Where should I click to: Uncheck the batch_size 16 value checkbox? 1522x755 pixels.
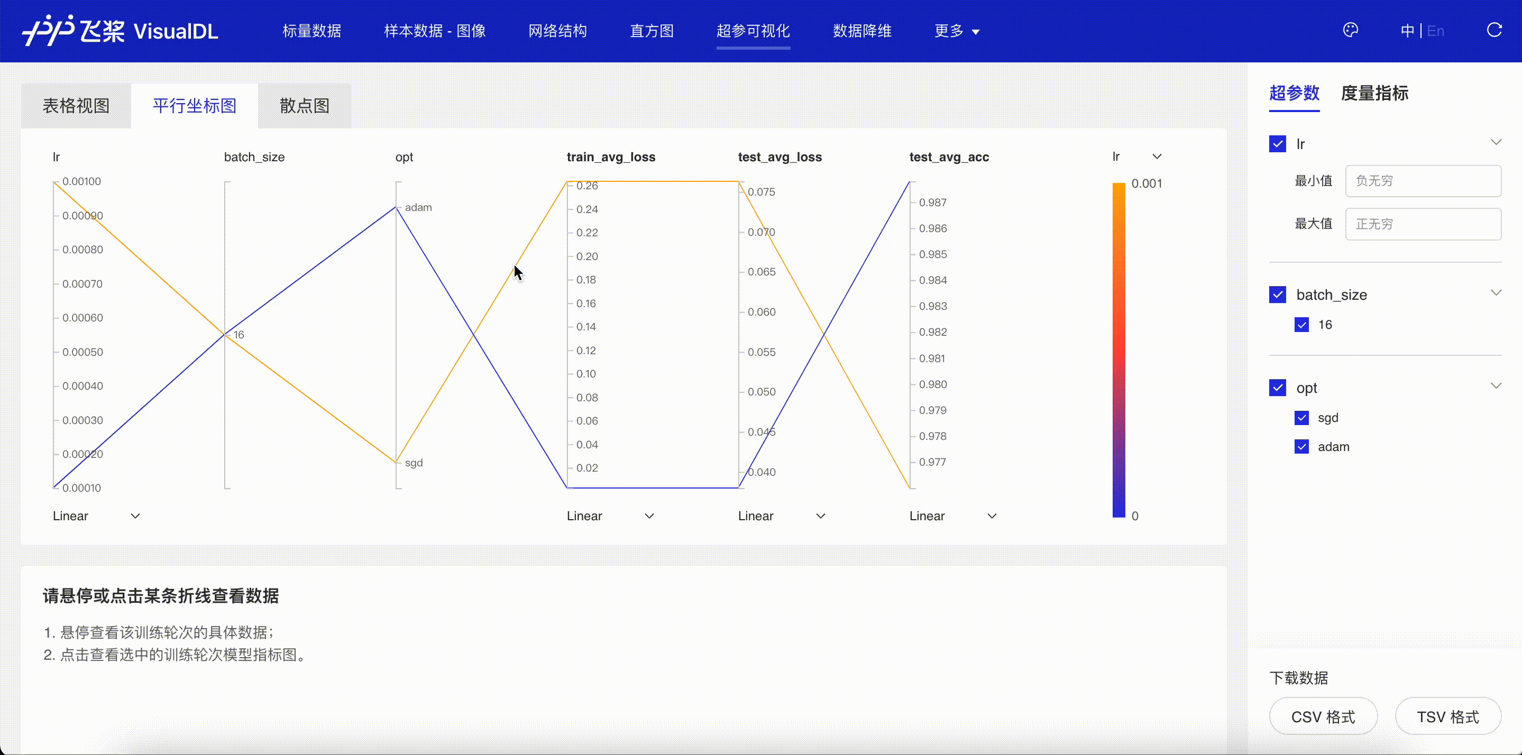click(x=1301, y=325)
